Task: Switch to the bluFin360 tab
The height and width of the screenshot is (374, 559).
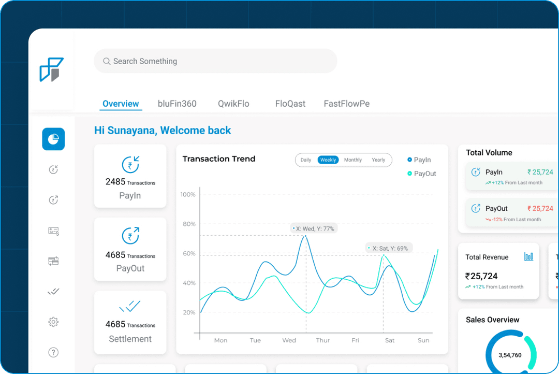Action: [177, 104]
